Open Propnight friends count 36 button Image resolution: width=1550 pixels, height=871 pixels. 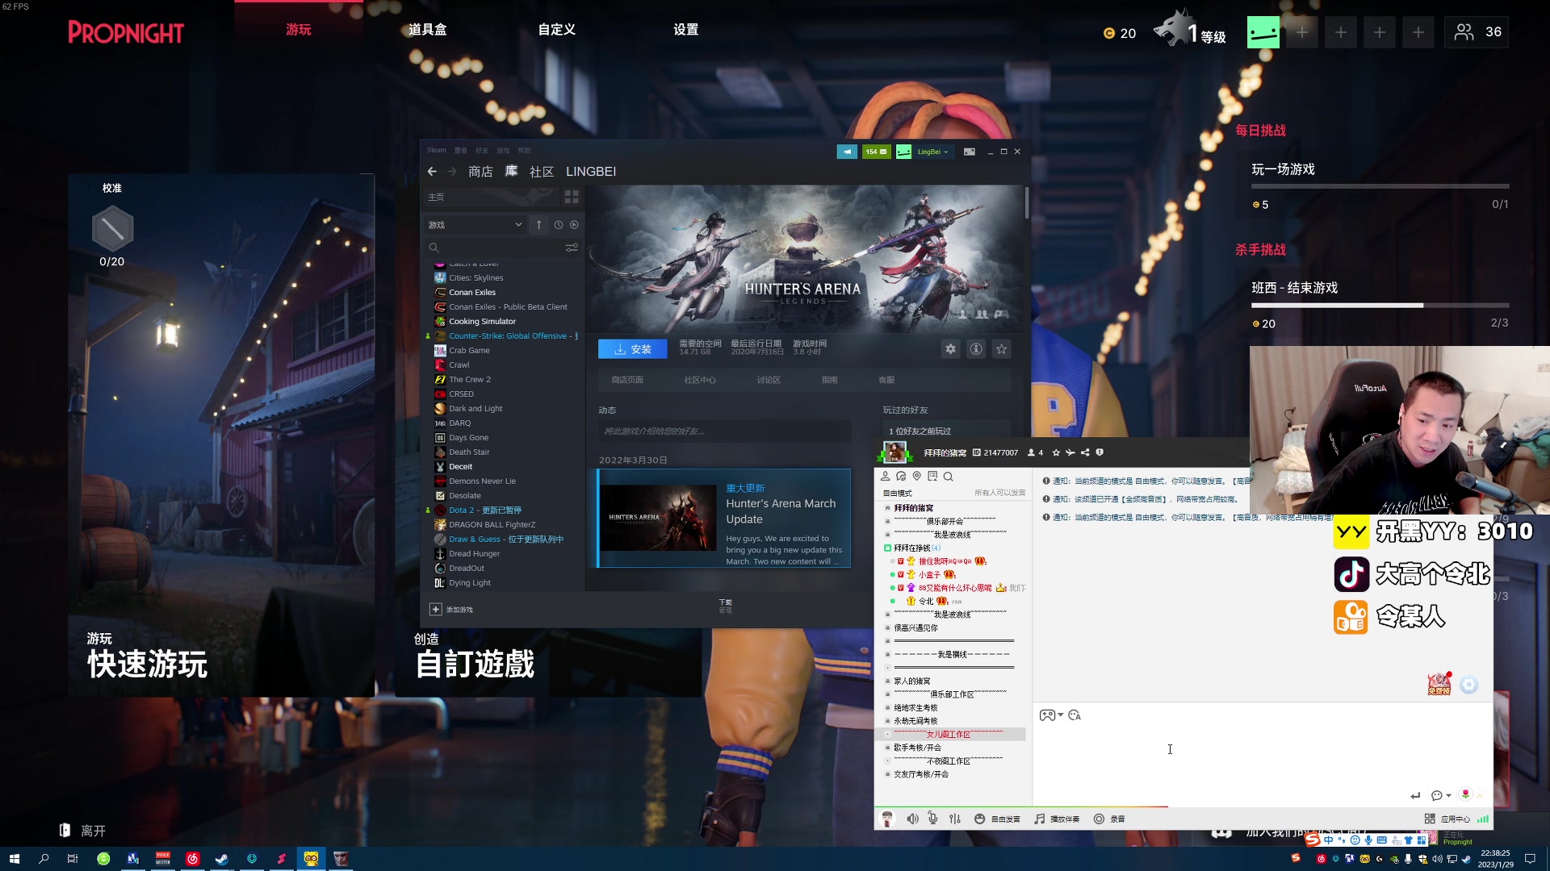click(x=1477, y=32)
